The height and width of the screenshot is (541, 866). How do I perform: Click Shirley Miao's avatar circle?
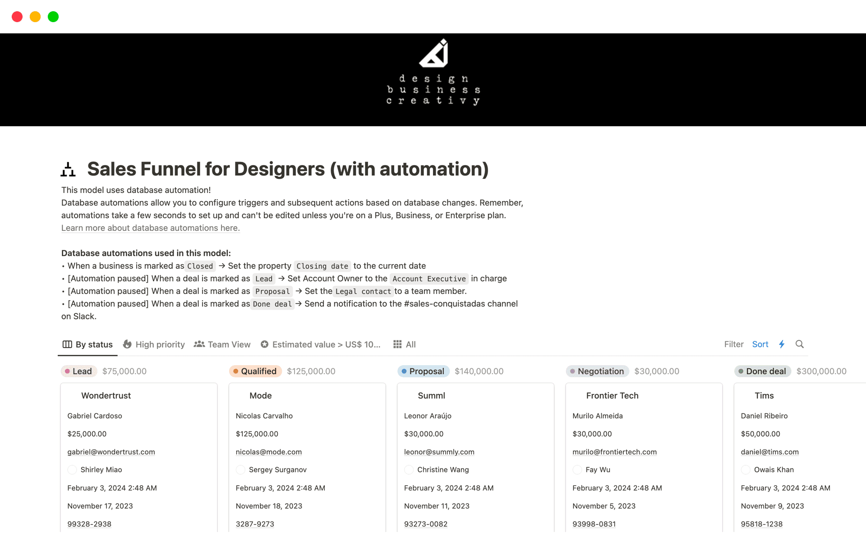72,470
